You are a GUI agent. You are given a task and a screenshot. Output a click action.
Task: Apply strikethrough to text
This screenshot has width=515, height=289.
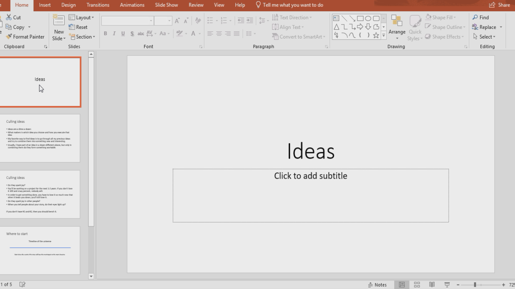click(x=140, y=34)
